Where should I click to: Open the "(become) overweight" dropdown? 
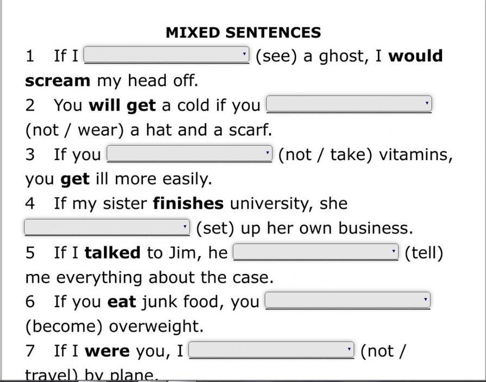pos(347,300)
